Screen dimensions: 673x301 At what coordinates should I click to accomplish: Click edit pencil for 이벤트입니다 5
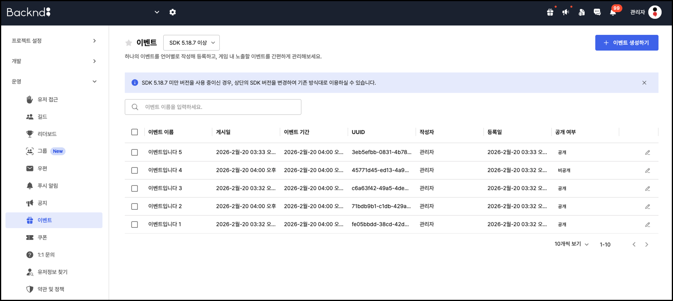click(x=647, y=152)
